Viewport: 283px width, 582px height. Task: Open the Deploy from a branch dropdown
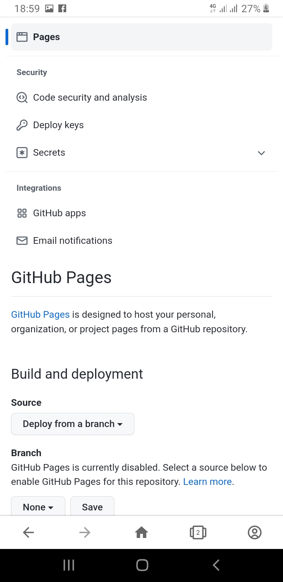click(x=73, y=424)
